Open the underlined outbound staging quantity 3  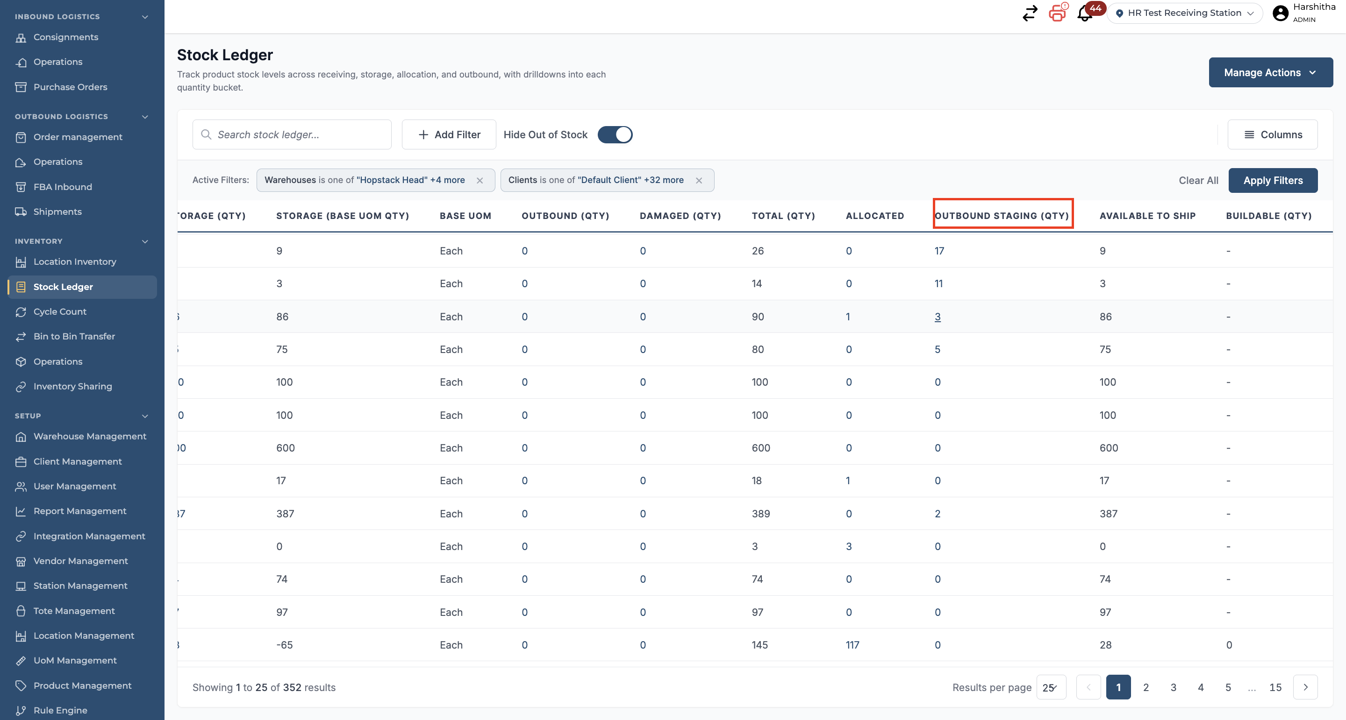tap(938, 317)
